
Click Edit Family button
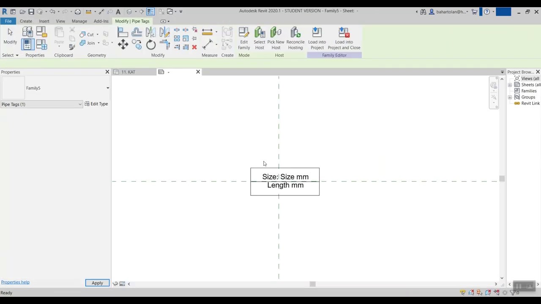(244, 38)
